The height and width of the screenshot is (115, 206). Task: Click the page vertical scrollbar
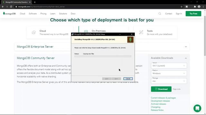click(205, 36)
